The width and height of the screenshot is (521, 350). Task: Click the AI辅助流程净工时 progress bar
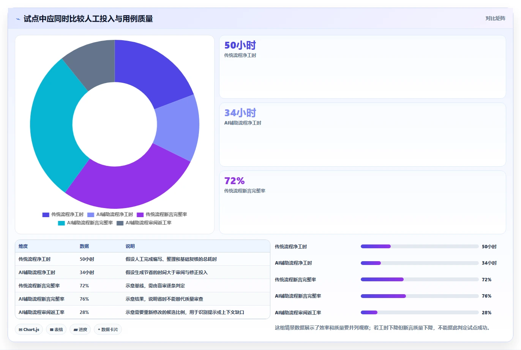point(420,263)
